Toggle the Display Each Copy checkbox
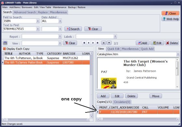Screen dimensions: 182x127 5,49
